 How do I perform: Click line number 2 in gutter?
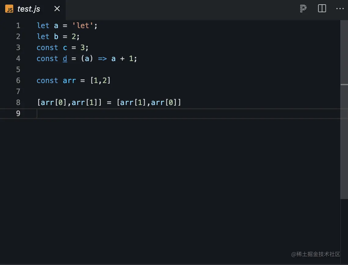[x=18, y=36]
